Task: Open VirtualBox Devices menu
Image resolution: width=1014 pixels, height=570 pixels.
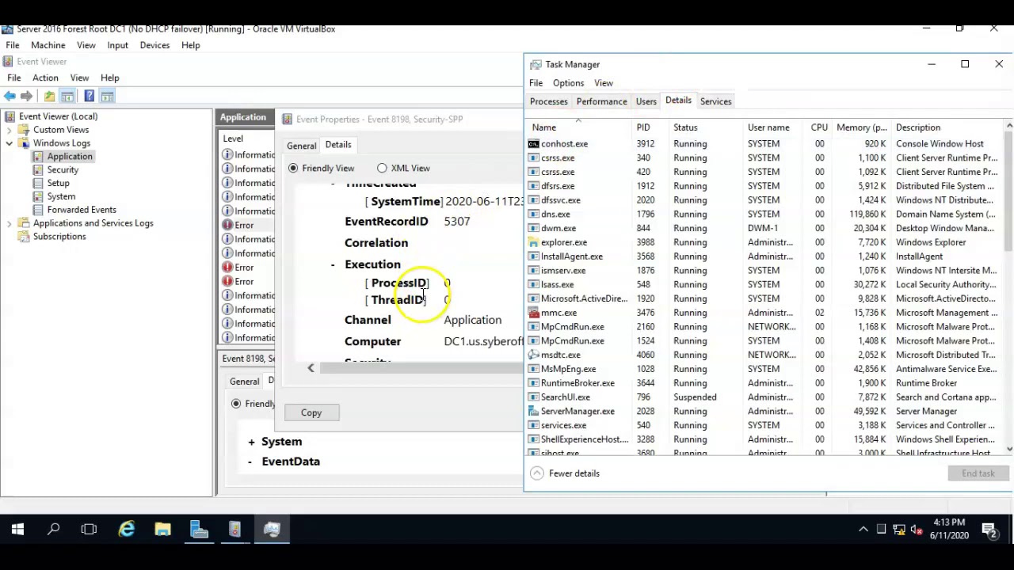Action: click(154, 45)
